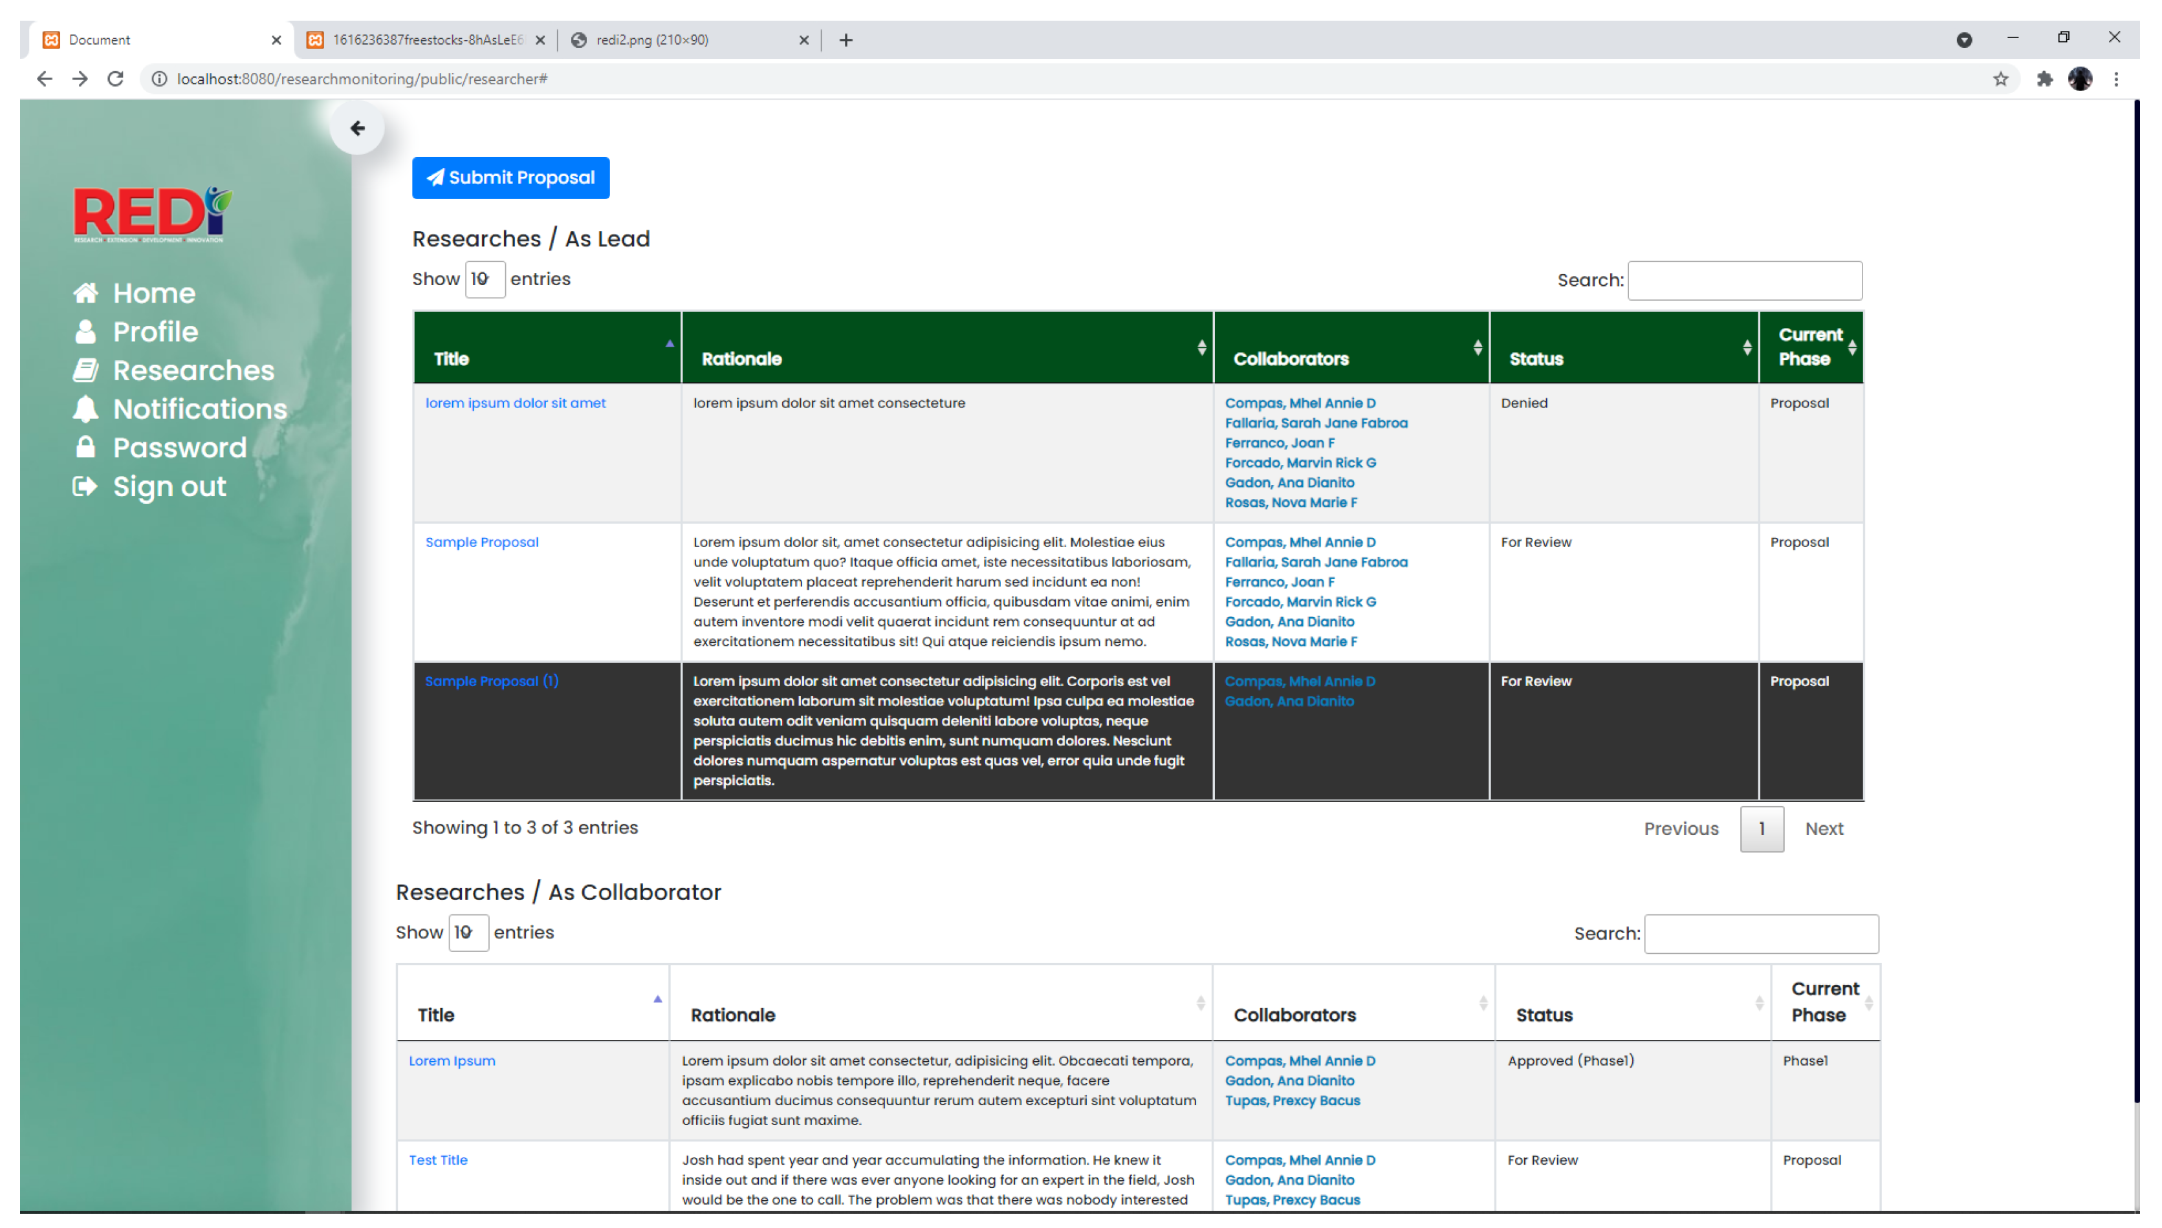2162x1228 pixels.
Task: Click the Password lock icon
Action: (85, 447)
